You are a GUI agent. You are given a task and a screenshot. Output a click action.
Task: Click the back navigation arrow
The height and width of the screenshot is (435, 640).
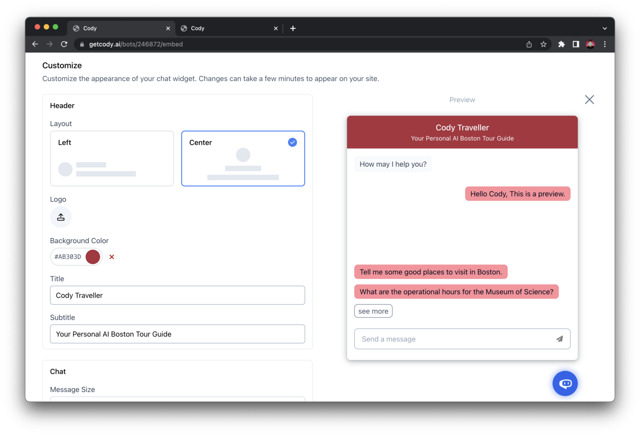pos(35,44)
